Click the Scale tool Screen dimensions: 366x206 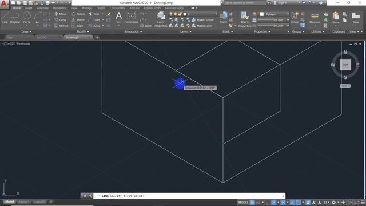pos(78,26)
